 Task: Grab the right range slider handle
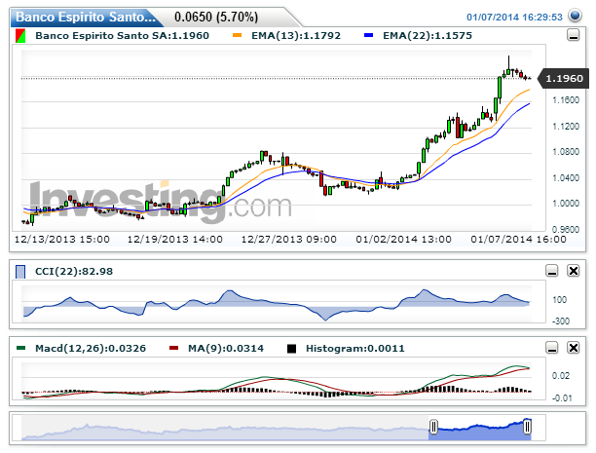pos(527,427)
